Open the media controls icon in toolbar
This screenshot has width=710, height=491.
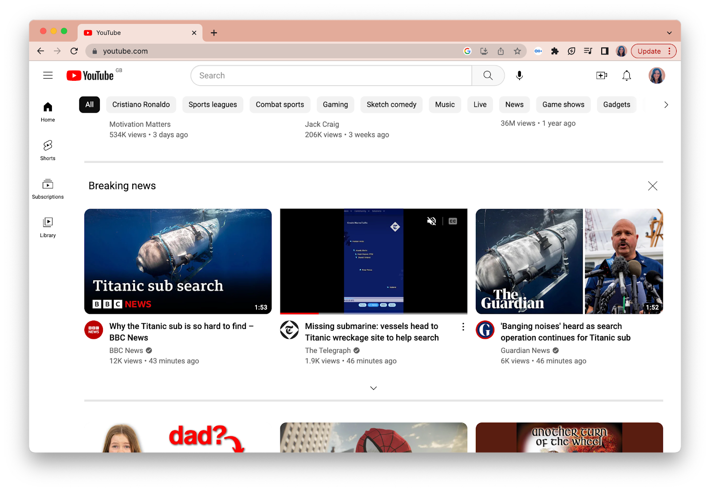[588, 51]
